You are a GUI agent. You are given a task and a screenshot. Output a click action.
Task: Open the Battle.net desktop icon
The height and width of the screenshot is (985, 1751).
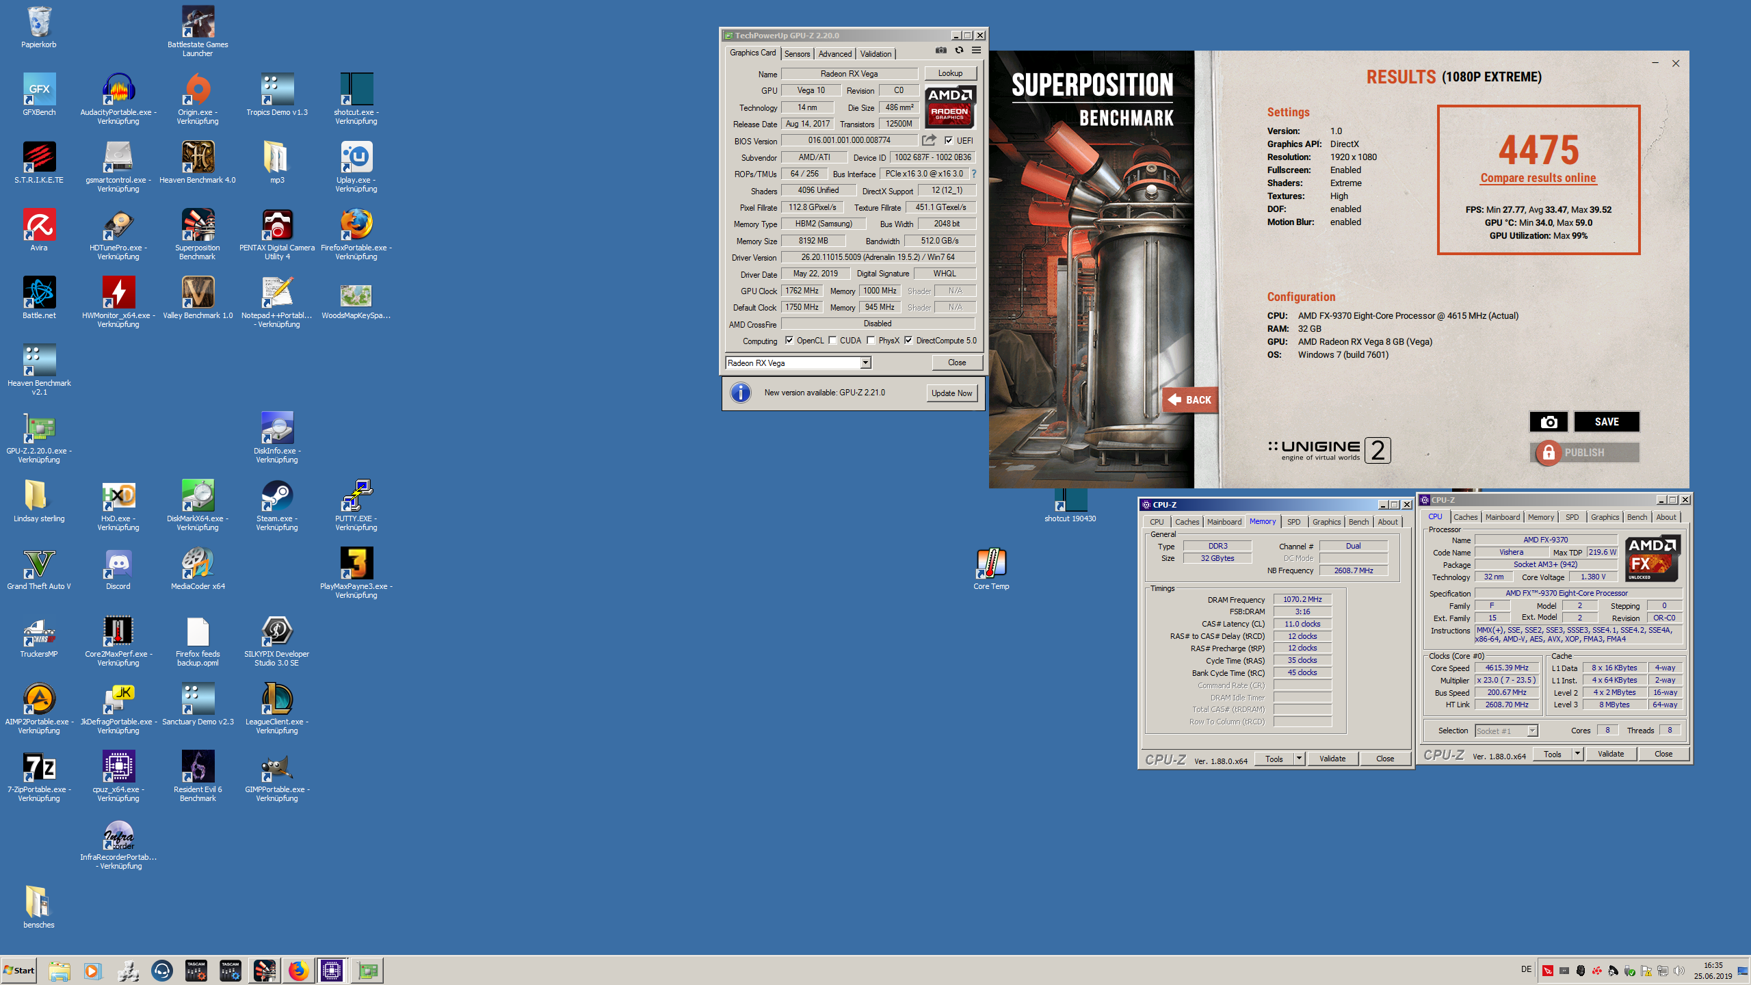click(x=39, y=298)
